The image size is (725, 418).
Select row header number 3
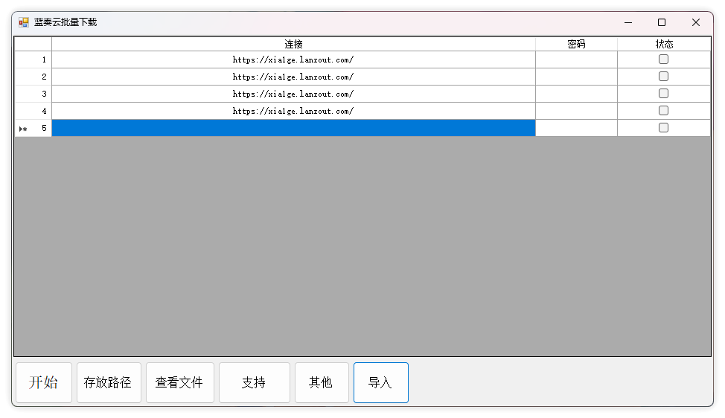click(33, 94)
